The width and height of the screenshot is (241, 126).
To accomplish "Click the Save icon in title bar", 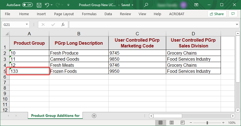I will [x=39, y=5].
